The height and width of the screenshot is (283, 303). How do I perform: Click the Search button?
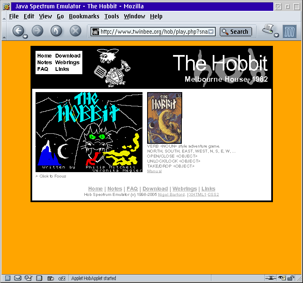[236, 32]
